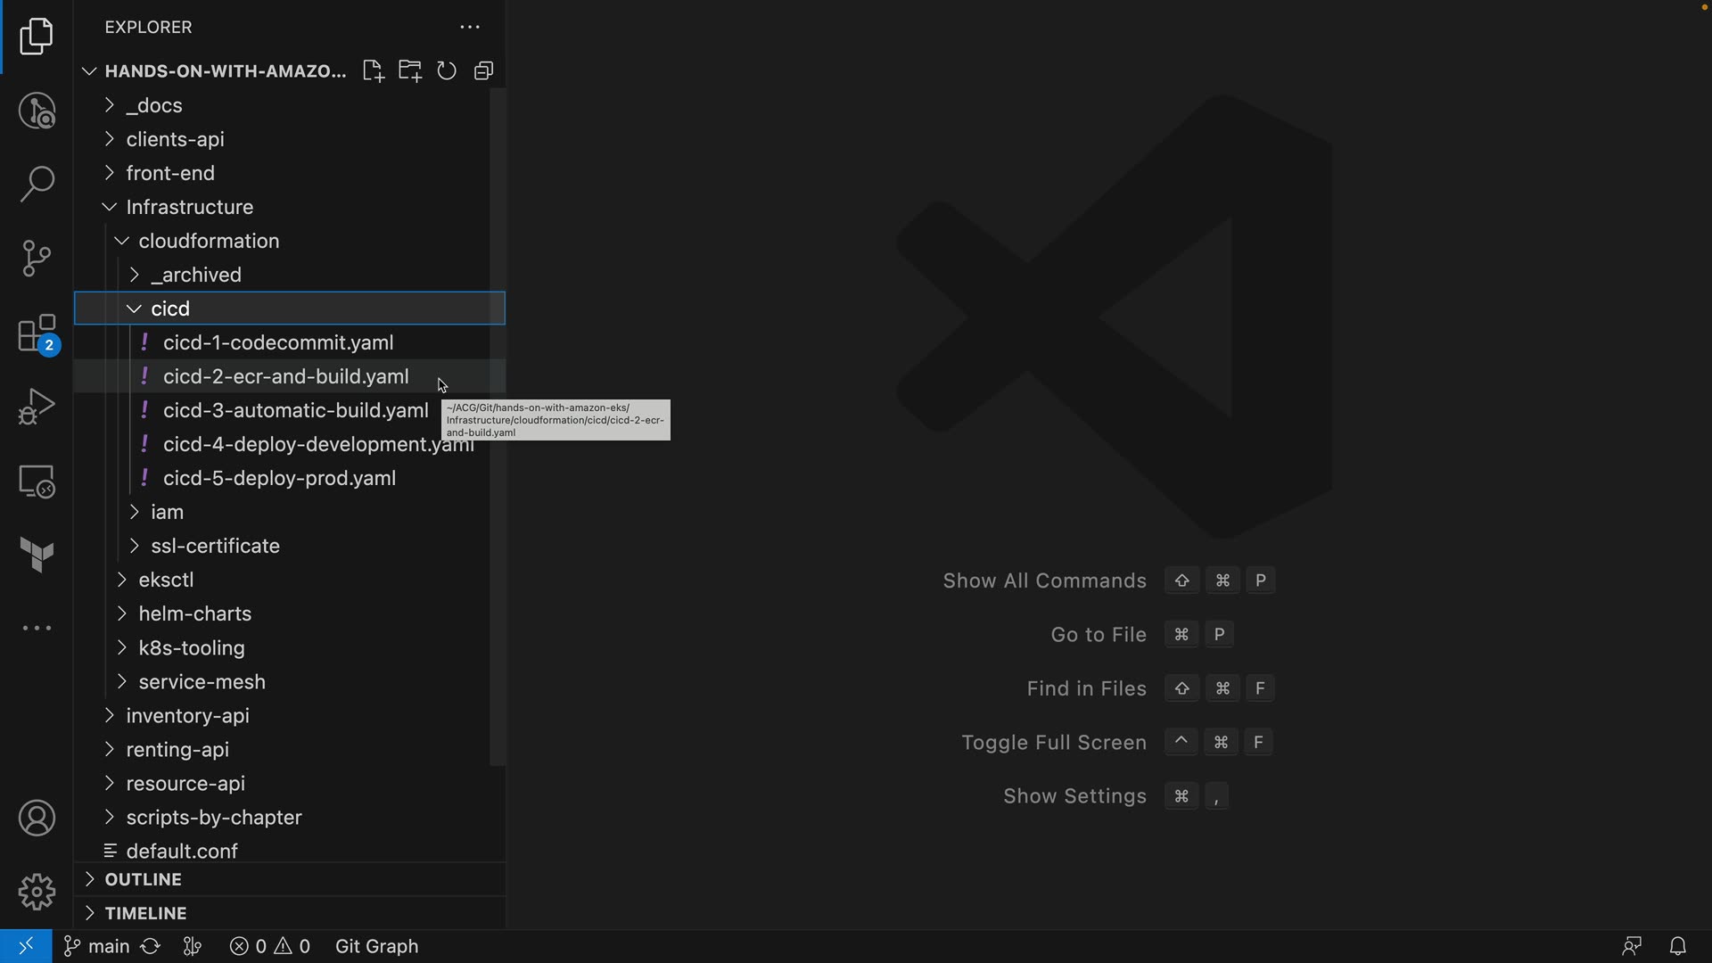Click the New File icon in Explorer
Viewport: 1712px width, 963px height.
click(373, 71)
